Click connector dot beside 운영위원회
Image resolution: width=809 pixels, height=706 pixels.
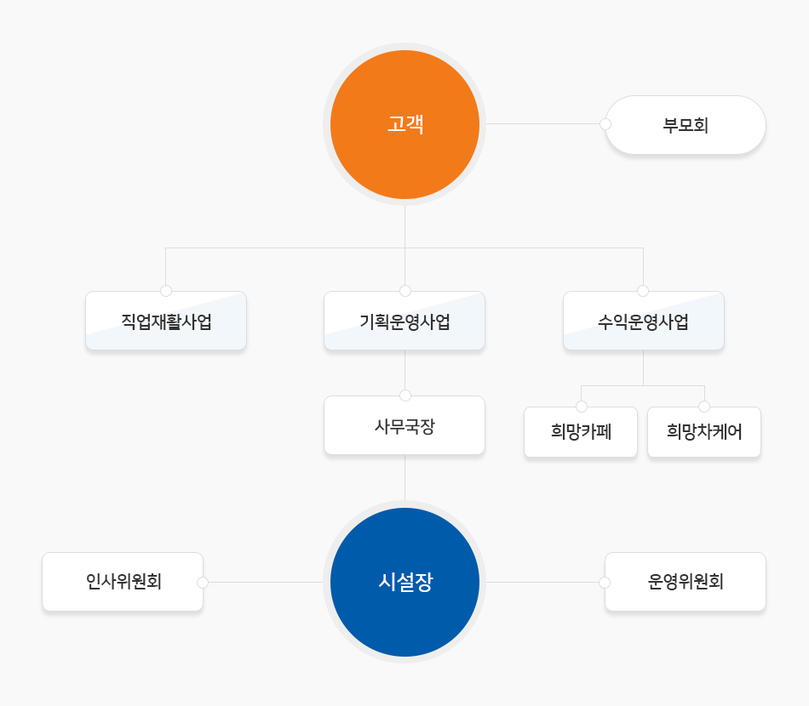[605, 583]
